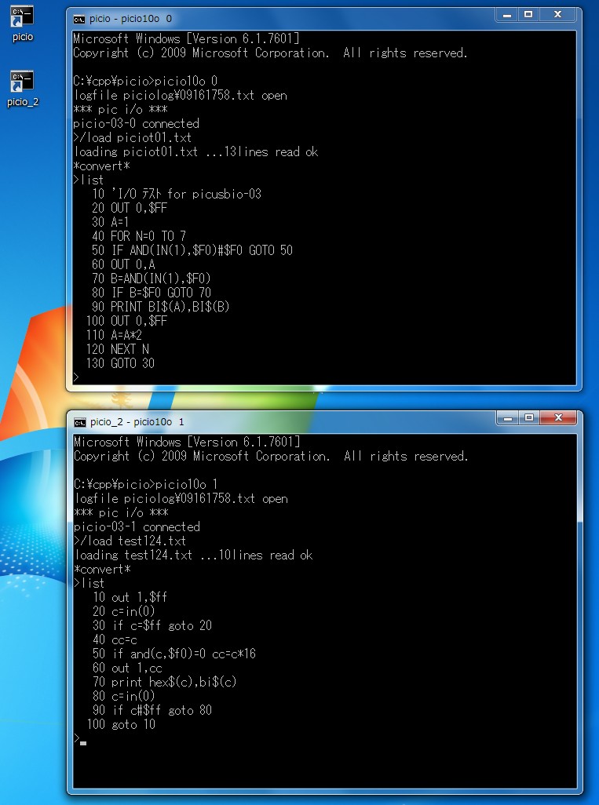Click line '100 OUT 0,$FF' in top window
This screenshot has height=805, width=599.
click(127, 321)
